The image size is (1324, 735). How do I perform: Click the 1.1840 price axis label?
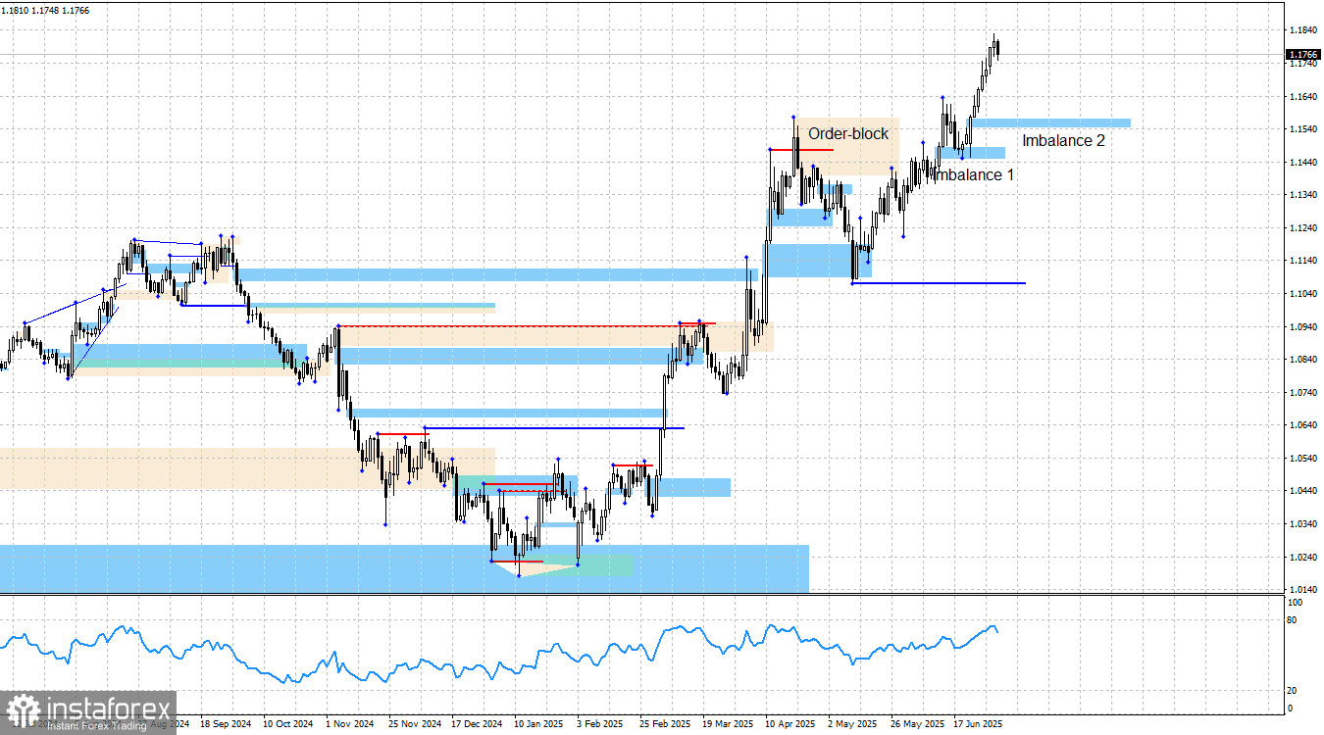point(1302,30)
